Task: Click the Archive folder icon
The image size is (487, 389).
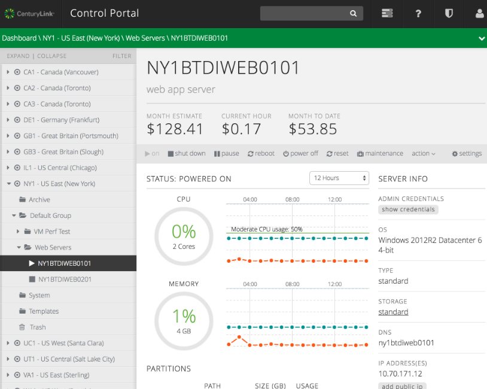Action: tap(22, 199)
